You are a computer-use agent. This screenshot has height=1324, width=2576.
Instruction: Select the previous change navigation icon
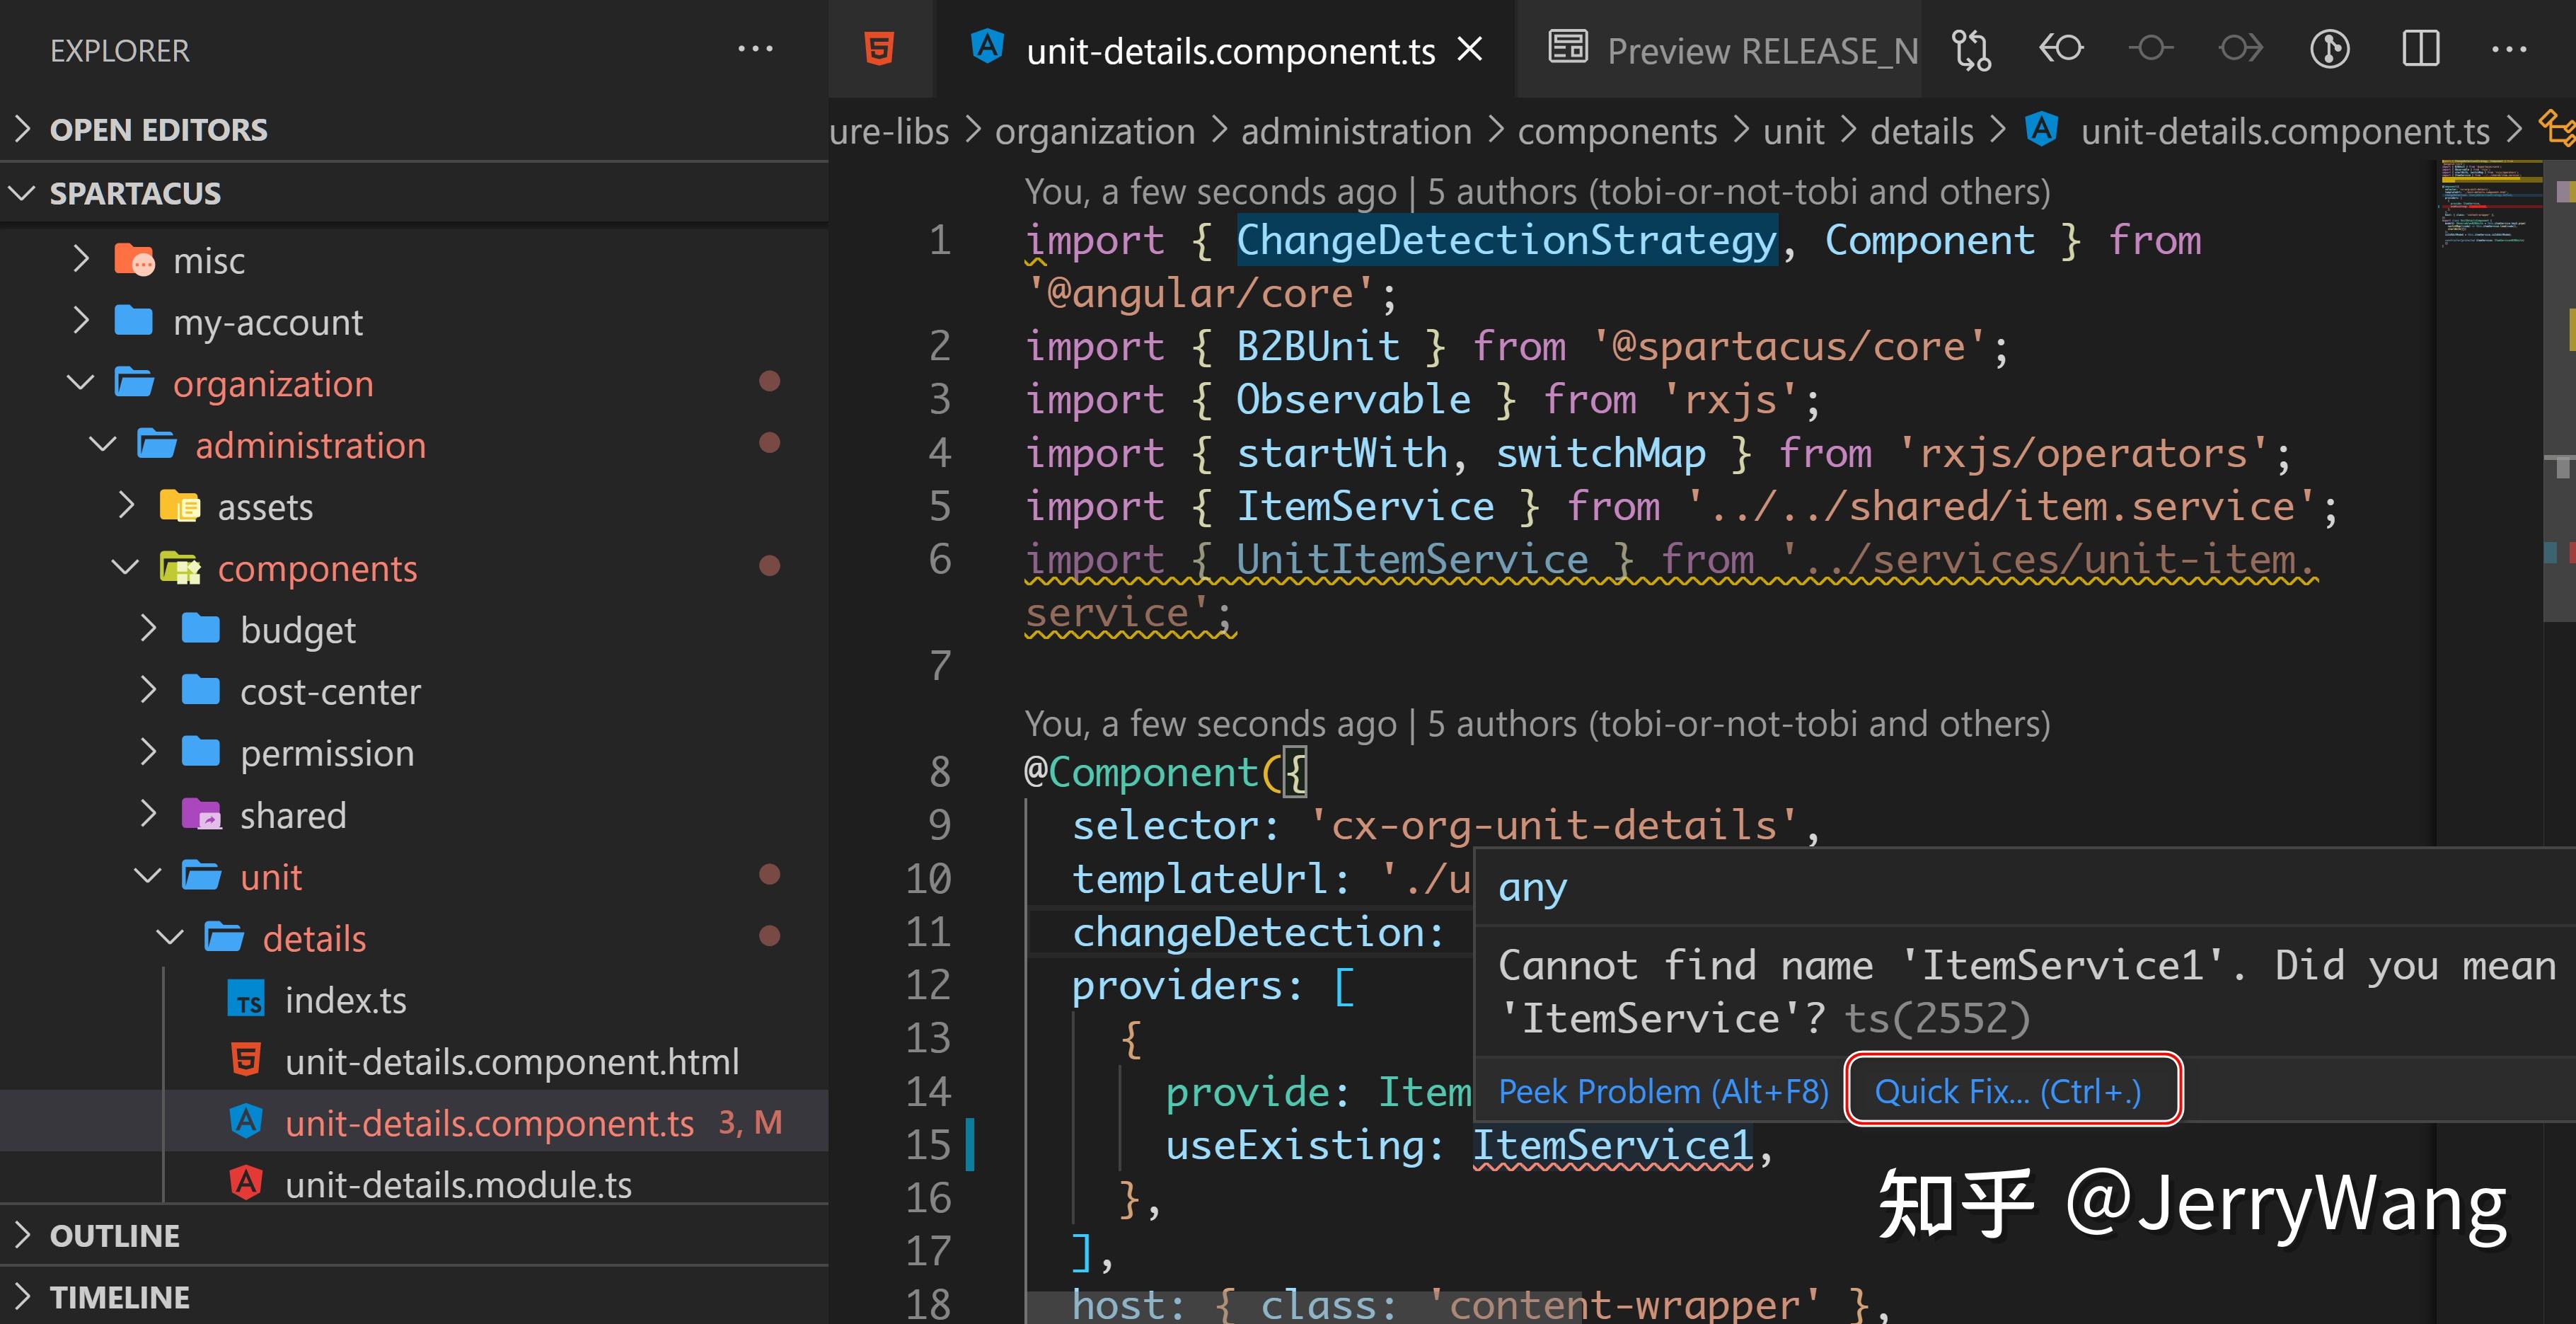2060,48
